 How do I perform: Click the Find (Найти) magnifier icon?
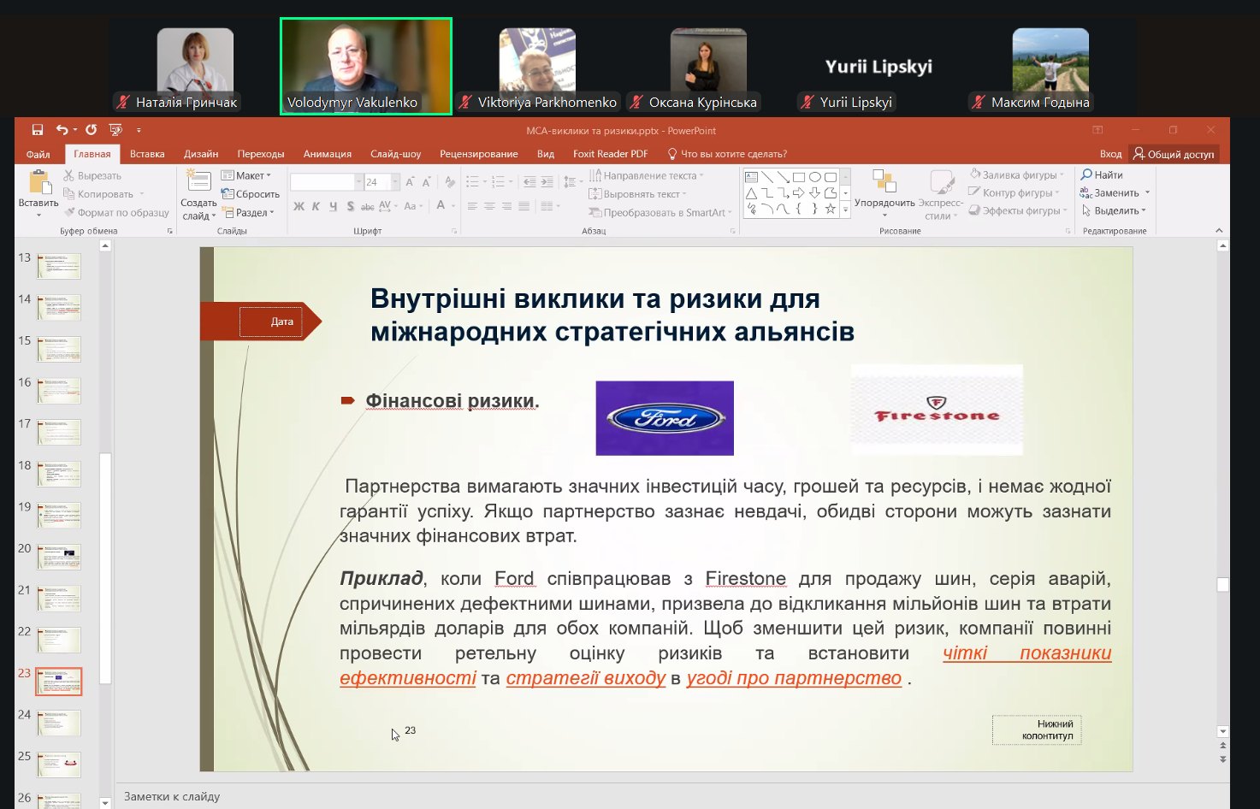click(x=1086, y=175)
